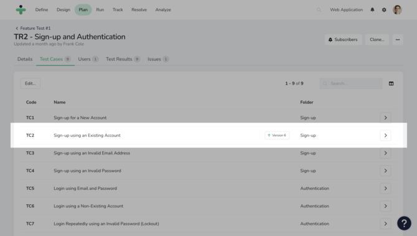Image resolution: width=417 pixels, height=236 pixels.
Task: Select 'Sign-up for a New Account'
Action: pyautogui.click(x=80, y=118)
